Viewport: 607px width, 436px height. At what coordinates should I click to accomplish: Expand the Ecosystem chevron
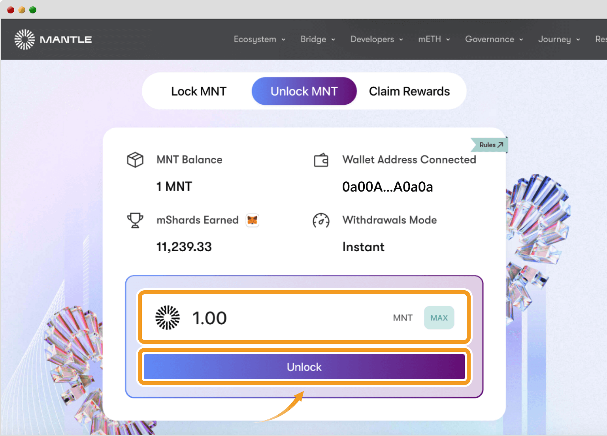pos(283,39)
